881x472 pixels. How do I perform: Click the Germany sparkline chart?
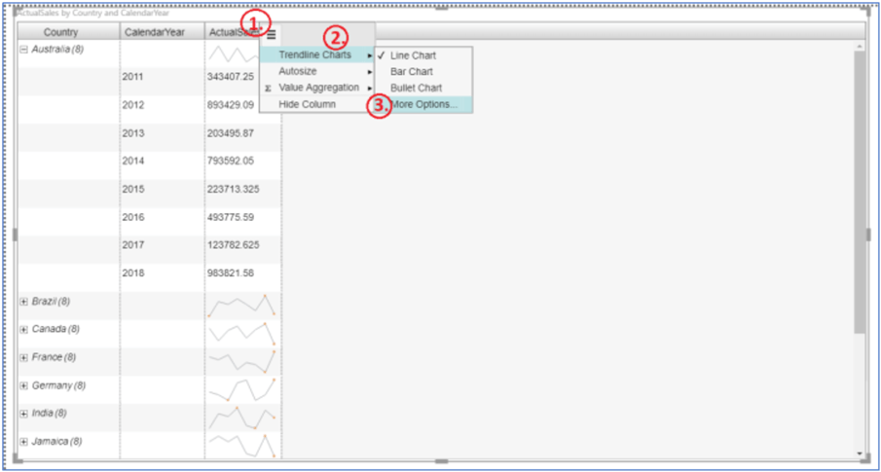coord(241,389)
